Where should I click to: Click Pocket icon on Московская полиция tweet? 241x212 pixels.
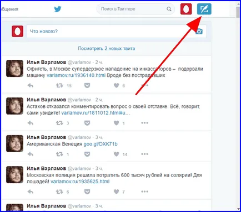pos(87,192)
